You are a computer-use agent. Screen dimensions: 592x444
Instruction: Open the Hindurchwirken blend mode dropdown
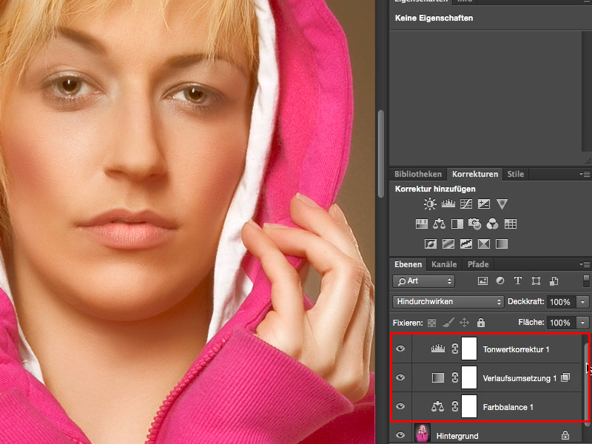click(x=448, y=302)
